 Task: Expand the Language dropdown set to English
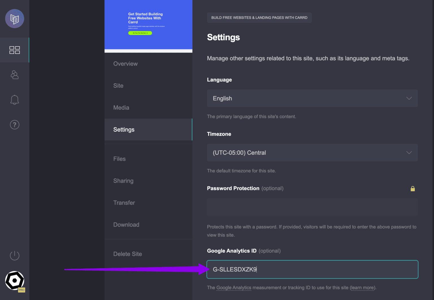tap(312, 98)
